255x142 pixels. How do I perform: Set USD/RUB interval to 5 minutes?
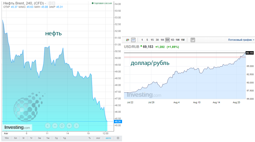[147, 40]
